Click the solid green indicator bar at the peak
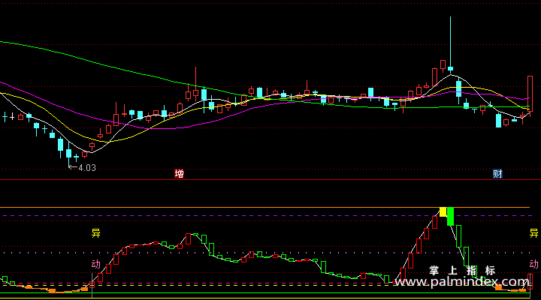541x300 pixels. click(x=451, y=217)
